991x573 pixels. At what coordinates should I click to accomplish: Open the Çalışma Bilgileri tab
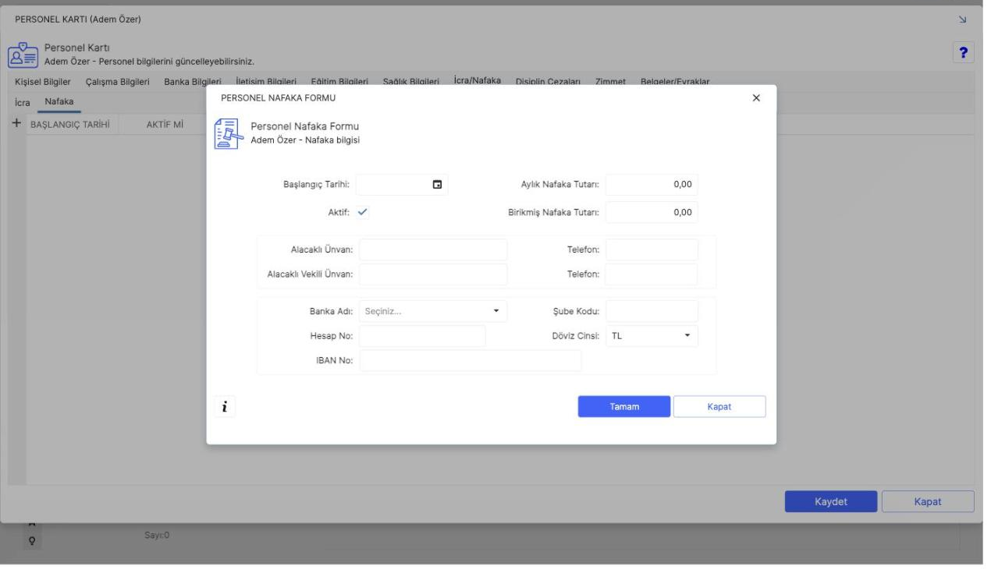tap(118, 82)
